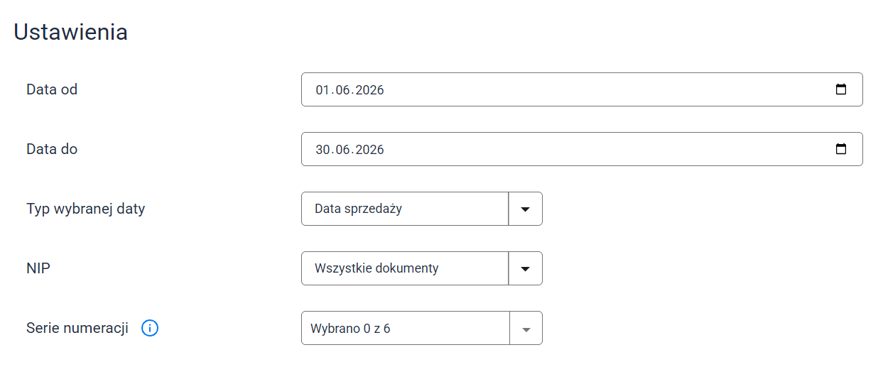The width and height of the screenshot is (883, 367).
Task: Open the Wszystkie dokumenty combo box
Action: tap(406, 268)
